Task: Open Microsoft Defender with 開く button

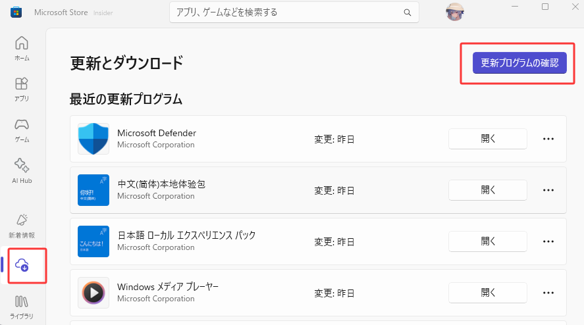Action: 487,139
